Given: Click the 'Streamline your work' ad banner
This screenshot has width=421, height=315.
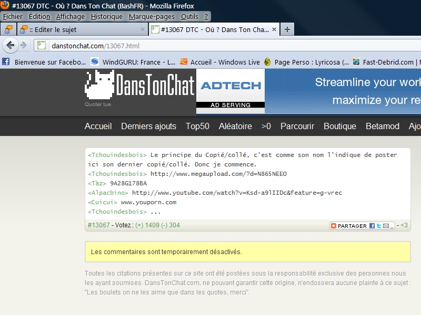Looking at the screenshot, I should pyautogui.click(x=343, y=91).
